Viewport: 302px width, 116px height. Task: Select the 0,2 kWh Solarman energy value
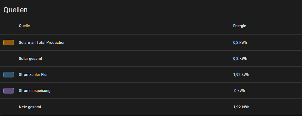point(240,43)
